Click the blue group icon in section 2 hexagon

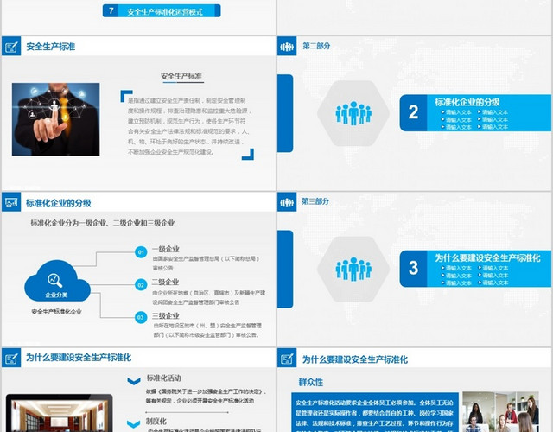coord(353,113)
